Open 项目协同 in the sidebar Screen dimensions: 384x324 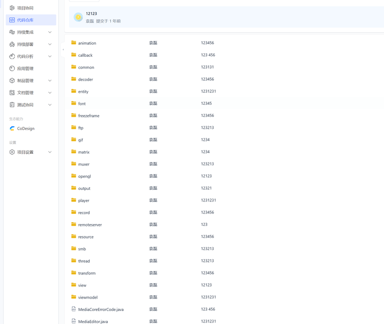pos(25,8)
